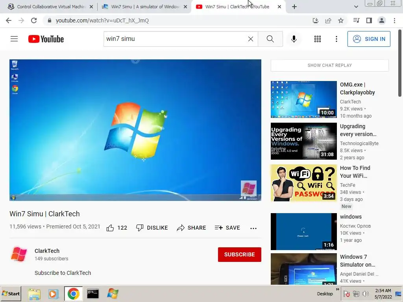The width and height of the screenshot is (403, 302).
Task: Open the SHARE options
Action: pos(192,228)
